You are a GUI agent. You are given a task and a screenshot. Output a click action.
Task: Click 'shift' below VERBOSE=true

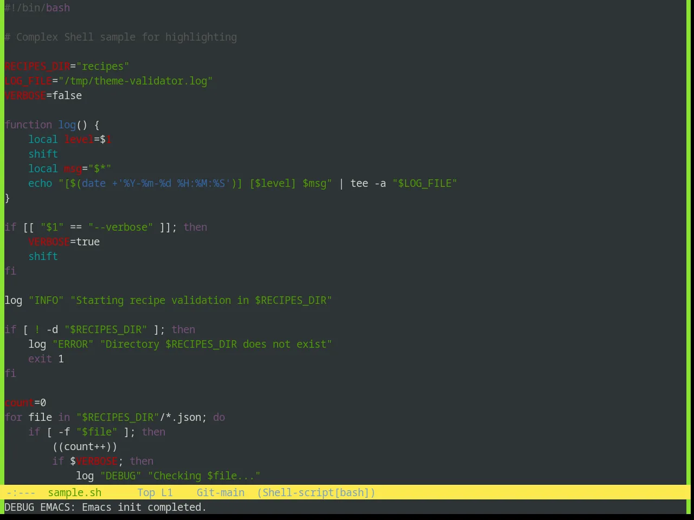[x=43, y=256]
